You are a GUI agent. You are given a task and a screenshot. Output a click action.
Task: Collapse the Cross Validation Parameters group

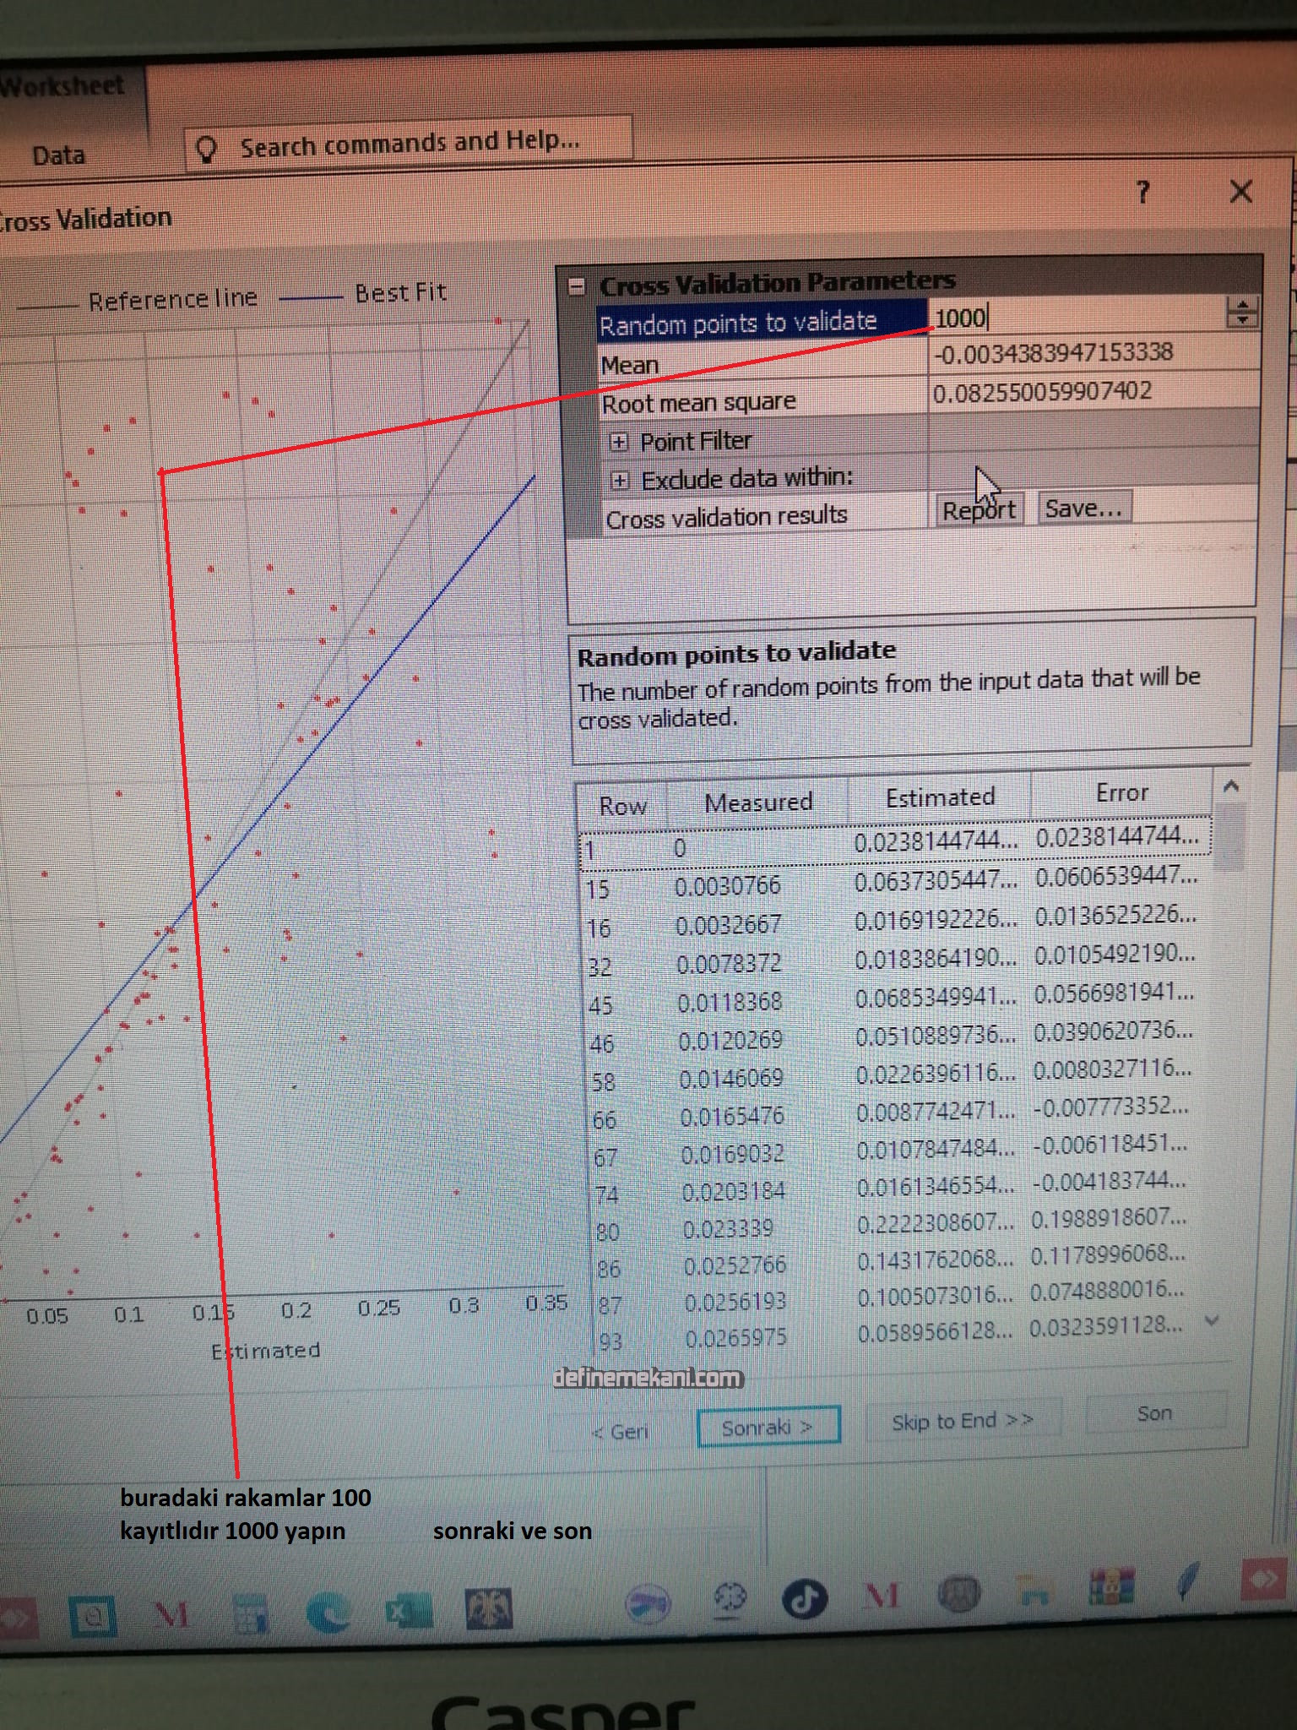point(577,287)
